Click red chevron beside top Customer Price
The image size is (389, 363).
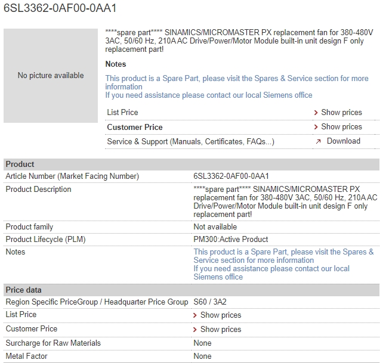click(x=316, y=127)
